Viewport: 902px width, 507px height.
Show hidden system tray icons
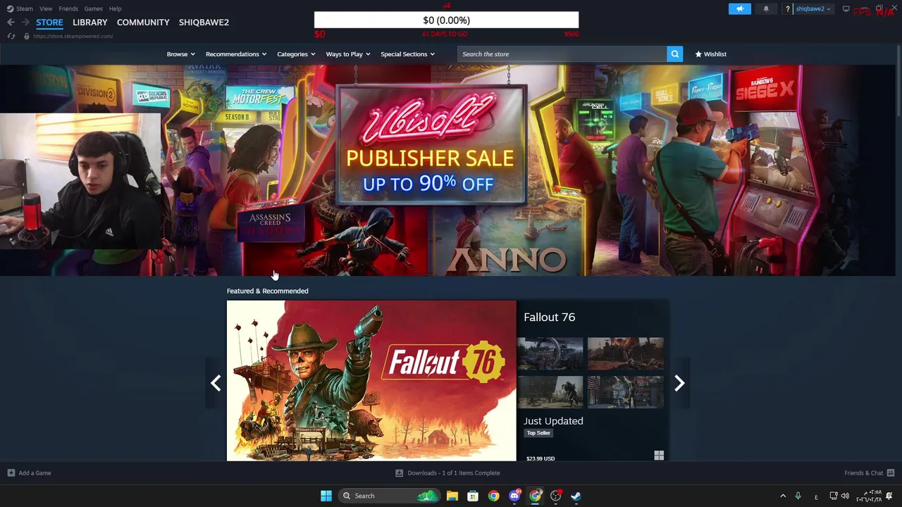point(782,496)
